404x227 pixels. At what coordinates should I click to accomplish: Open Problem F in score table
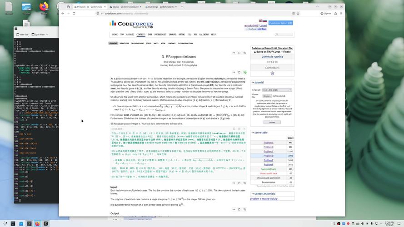[x=269, y=164]
